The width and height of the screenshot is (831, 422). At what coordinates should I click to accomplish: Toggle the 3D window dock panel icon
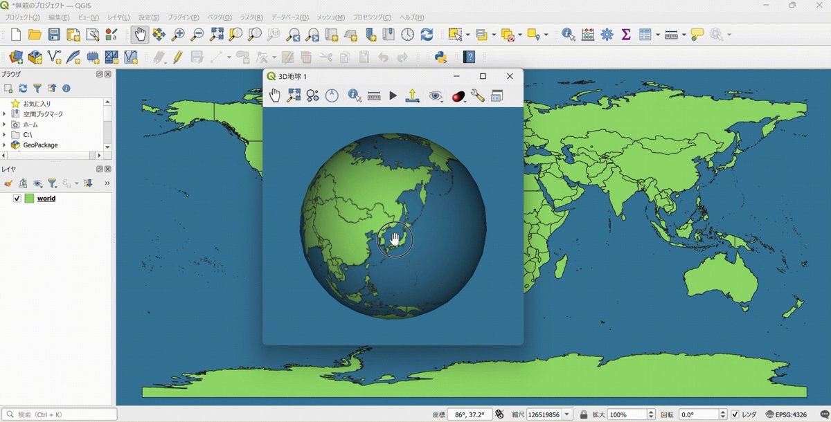point(497,96)
